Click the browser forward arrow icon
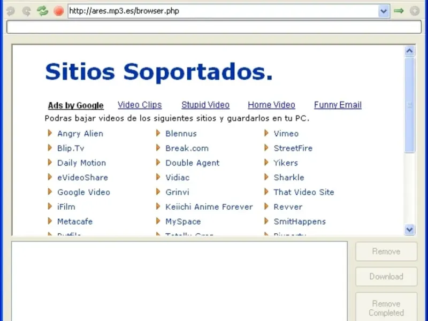The image size is (428, 321). 26,11
